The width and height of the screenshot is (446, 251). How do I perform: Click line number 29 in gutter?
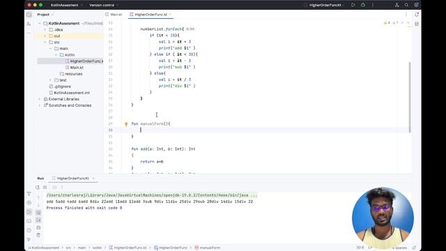(110, 124)
